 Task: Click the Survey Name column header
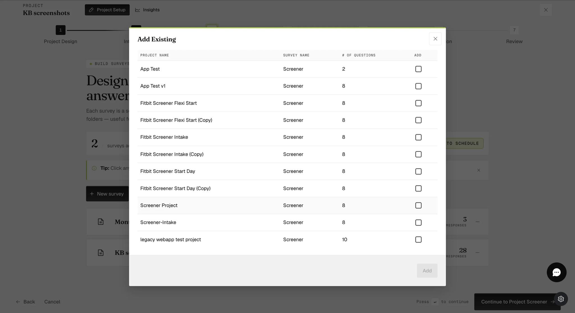point(296,55)
